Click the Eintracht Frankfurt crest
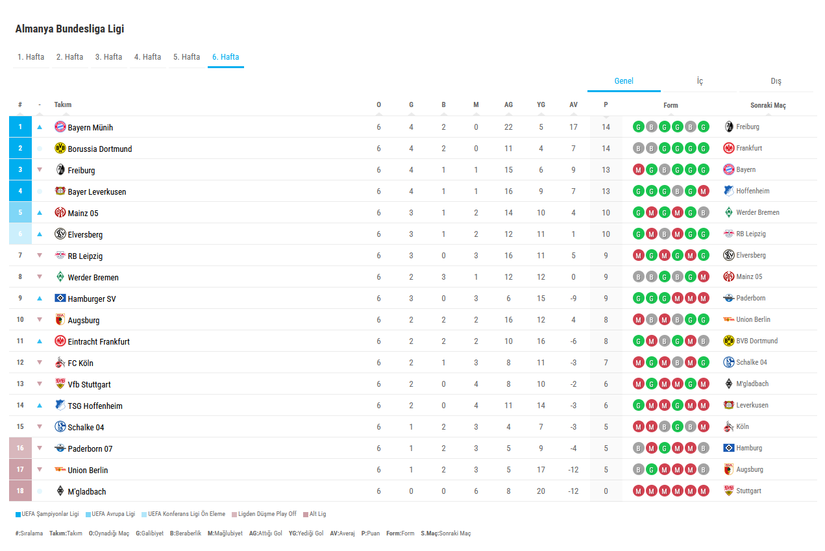The image size is (825, 551). 60,341
